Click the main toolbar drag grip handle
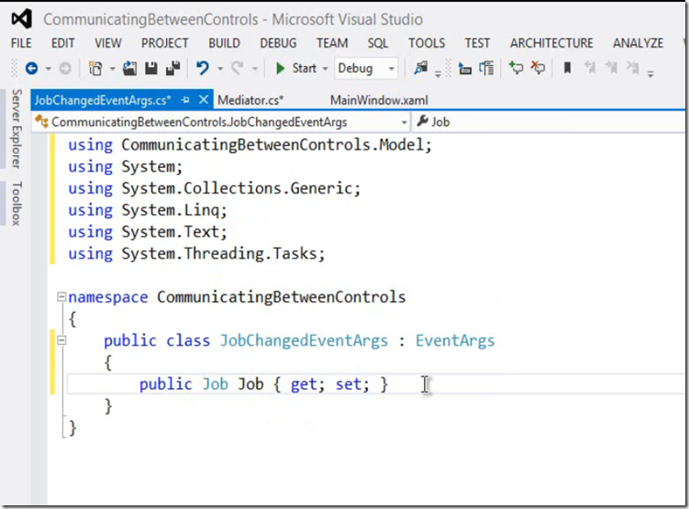Viewport: 689px width, 509px height. pyautogui.click(x=14, y=69)
